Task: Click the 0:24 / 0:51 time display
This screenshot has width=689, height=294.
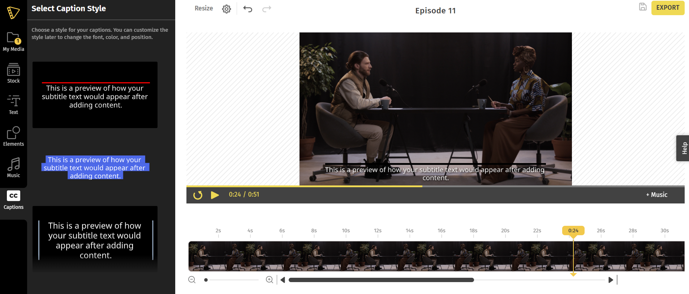Action: pos(244,194)
